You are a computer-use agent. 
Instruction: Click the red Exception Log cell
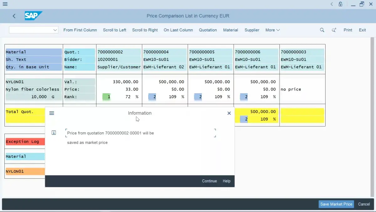25,142
